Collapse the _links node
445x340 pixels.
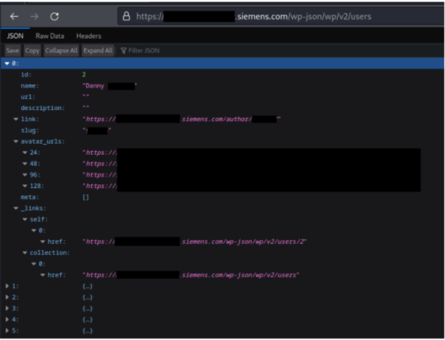click(x=16, y=208)
